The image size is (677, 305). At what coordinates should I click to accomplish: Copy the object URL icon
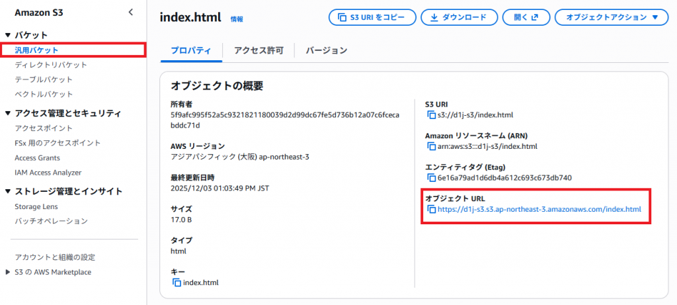tap(432, 210)
